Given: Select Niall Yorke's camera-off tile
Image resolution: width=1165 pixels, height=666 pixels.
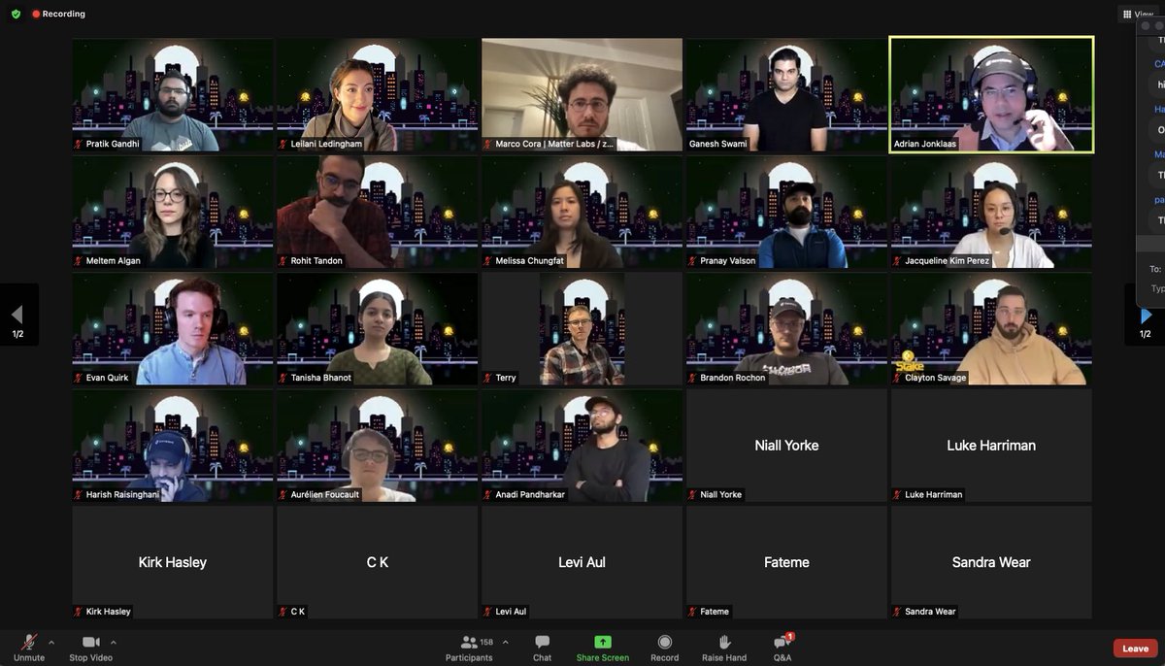Looking at the screenshot, I should 787,446.
